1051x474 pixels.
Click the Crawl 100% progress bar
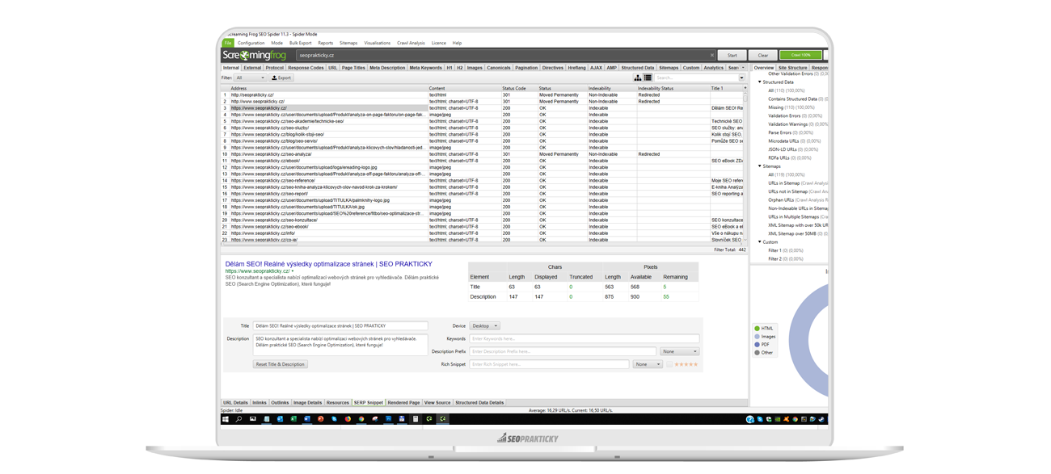[x=800, y=56]
